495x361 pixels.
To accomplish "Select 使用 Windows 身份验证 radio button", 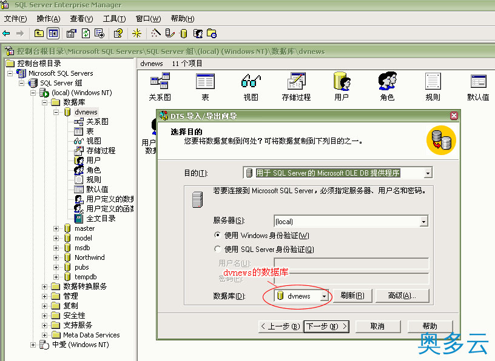I will click(x=217, y=235).
